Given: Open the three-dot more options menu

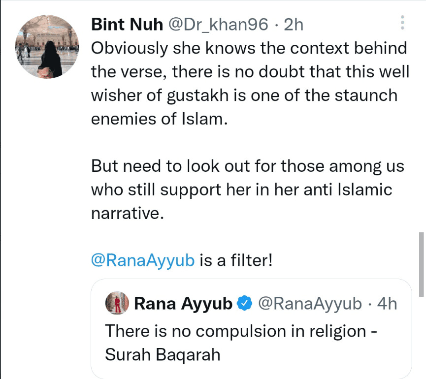Looking at the screenshot, I should (402, 23).
